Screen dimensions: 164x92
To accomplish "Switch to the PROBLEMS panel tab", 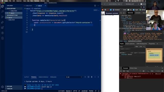I will pyautogui.click(x=53, y=77).
